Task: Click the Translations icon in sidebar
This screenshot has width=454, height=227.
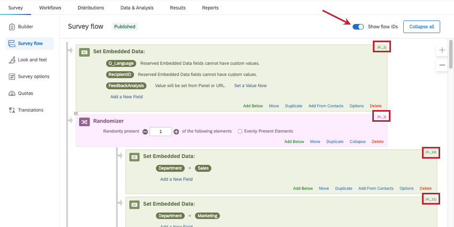Action: (12, 109)
